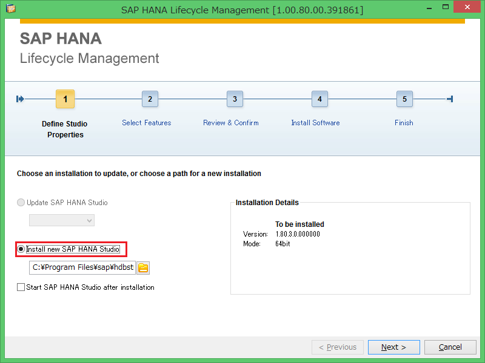Click the step 3 number box

pyautogui.click(x=235, y=99)
